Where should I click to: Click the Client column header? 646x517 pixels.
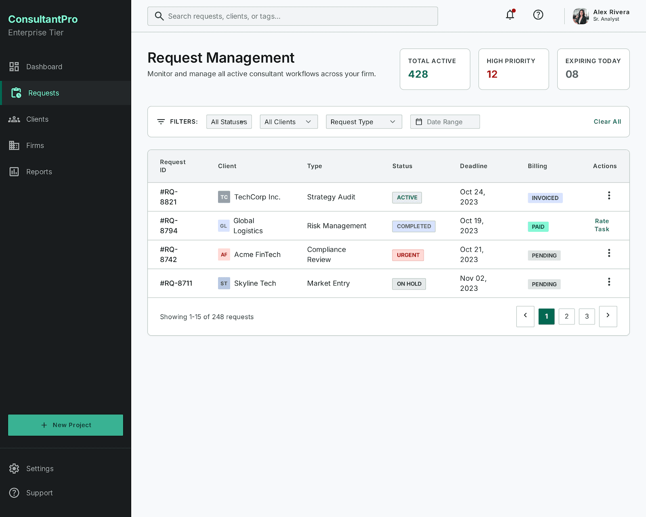tap(227, 166)
